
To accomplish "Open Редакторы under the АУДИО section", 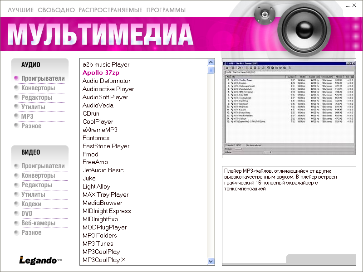I will click(37, 97).
